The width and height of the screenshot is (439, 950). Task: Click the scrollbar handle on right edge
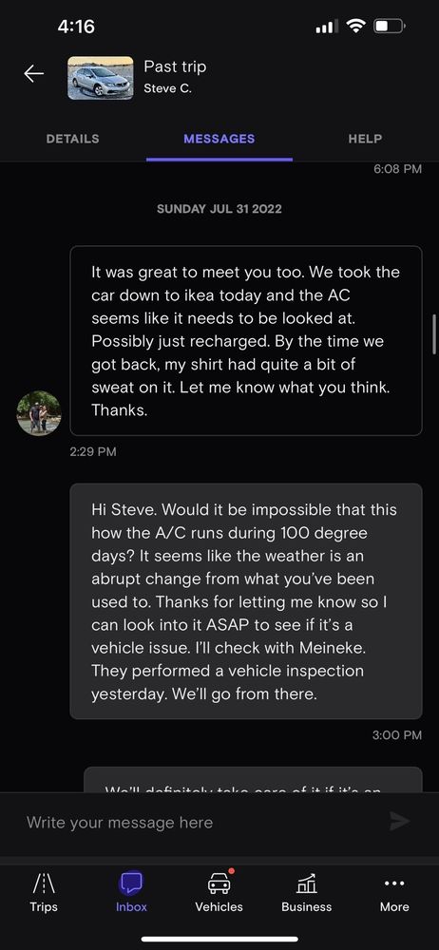click(434, 334)
